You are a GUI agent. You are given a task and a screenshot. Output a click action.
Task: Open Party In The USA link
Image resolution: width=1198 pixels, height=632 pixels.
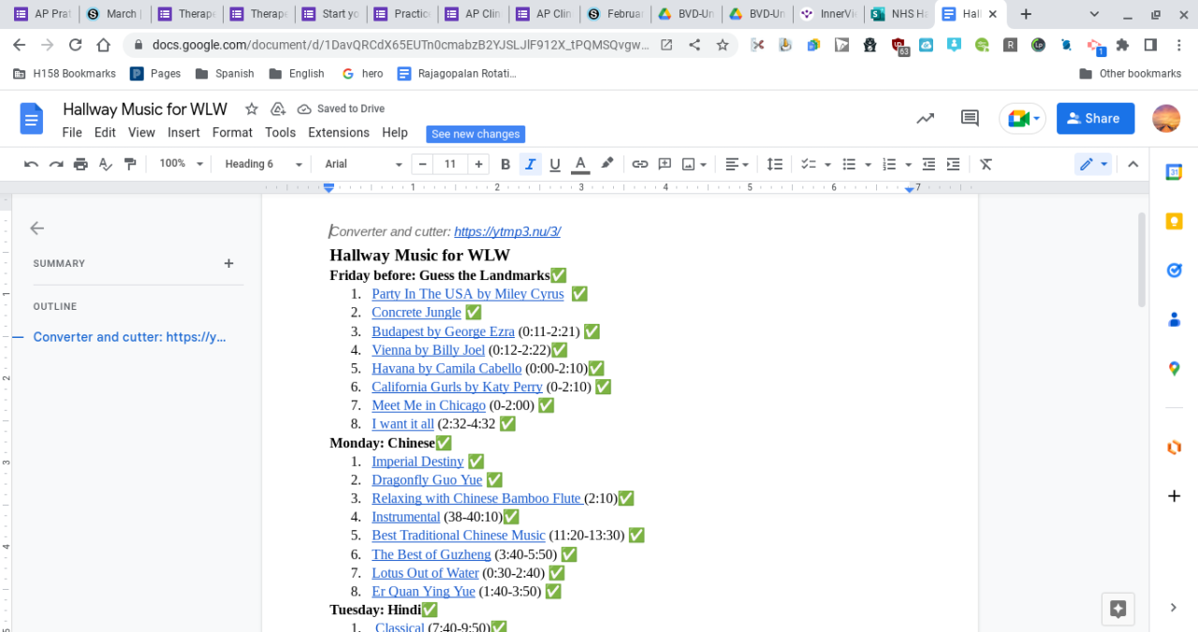[468, 294]
